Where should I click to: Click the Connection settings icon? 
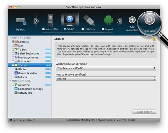point(16,89)
